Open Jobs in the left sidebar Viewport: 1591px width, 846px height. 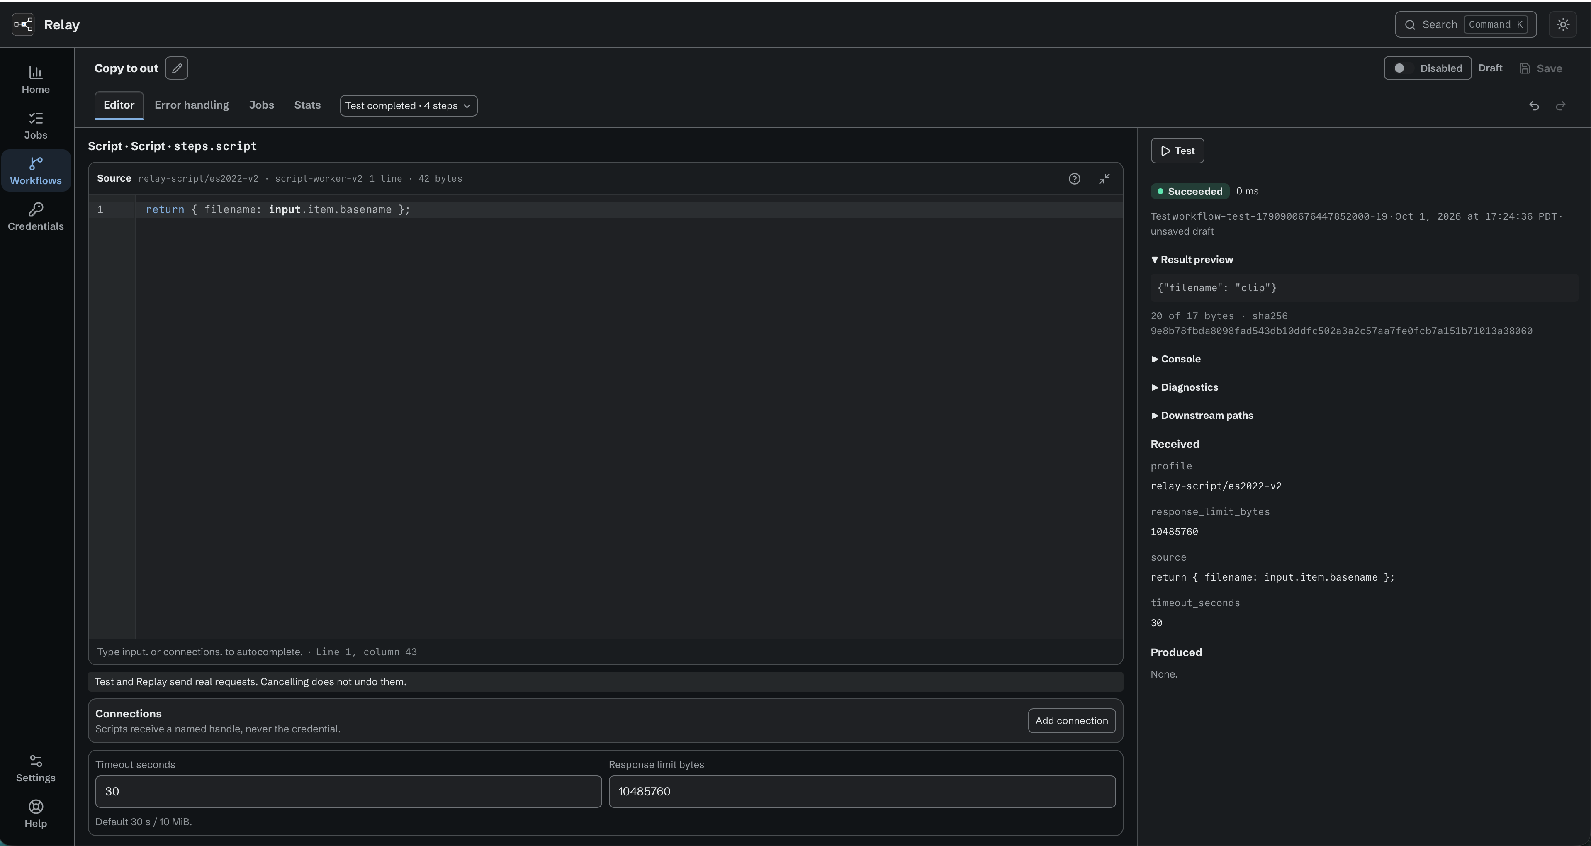tap(36, 125)
